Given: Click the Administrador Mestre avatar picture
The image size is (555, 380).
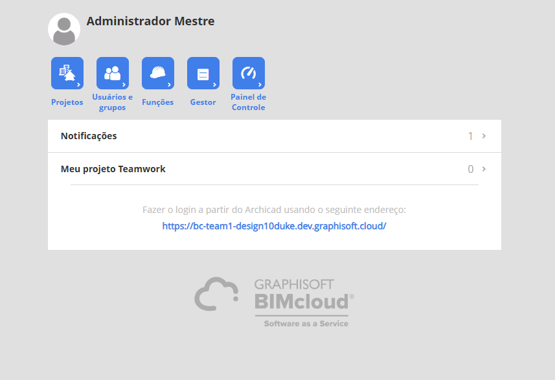Looking at the screenshot, I should click(x=64, y=29).
